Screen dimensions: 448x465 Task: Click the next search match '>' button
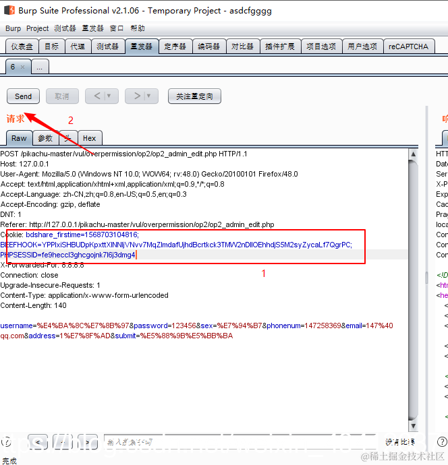point(88,442)
